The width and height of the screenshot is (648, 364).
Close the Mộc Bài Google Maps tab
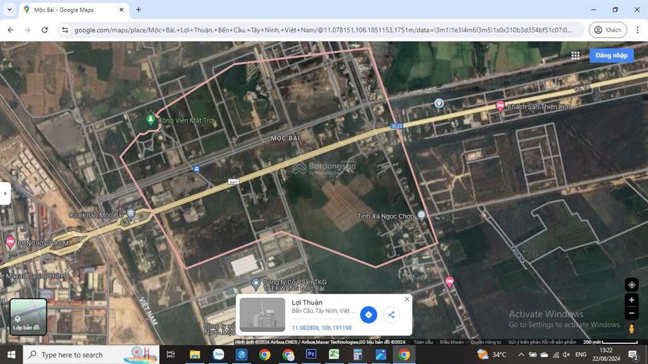[121, 9]
